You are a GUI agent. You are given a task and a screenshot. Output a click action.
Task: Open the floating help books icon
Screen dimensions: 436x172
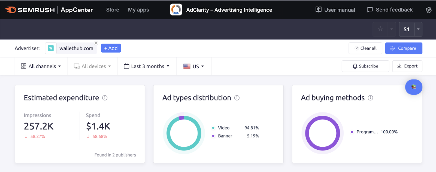[x=413, y=87]
